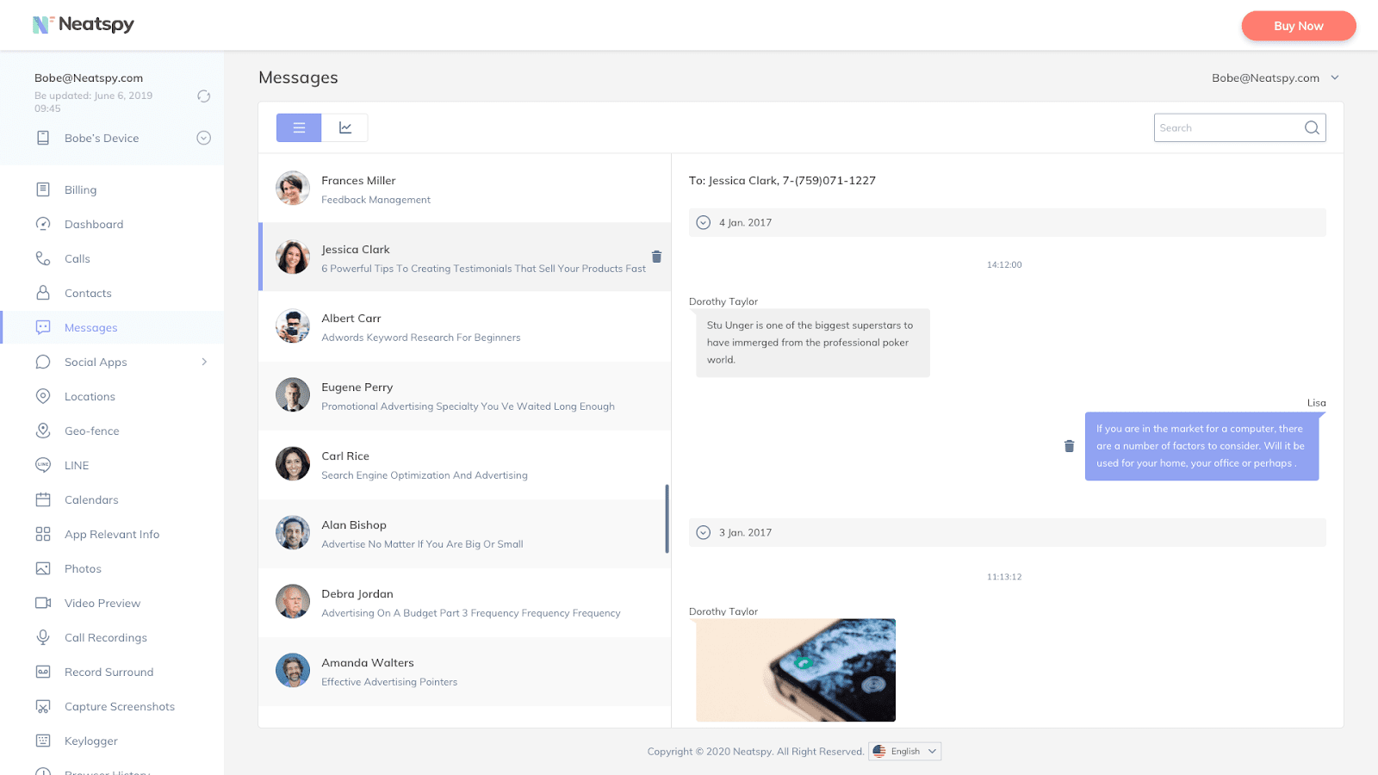Click the search magnifier icon

1312,128
